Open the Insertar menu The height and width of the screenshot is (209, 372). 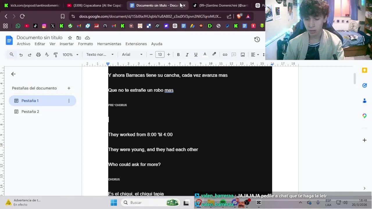click(67, 44)
